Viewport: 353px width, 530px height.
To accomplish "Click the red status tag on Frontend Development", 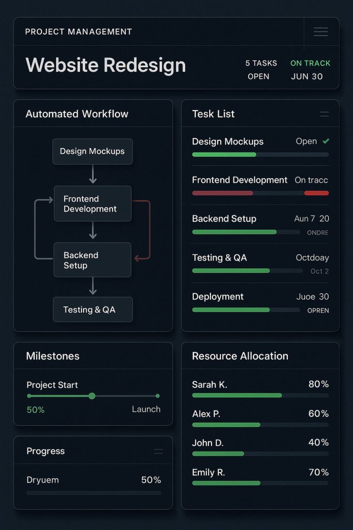I will click(316, 193).
